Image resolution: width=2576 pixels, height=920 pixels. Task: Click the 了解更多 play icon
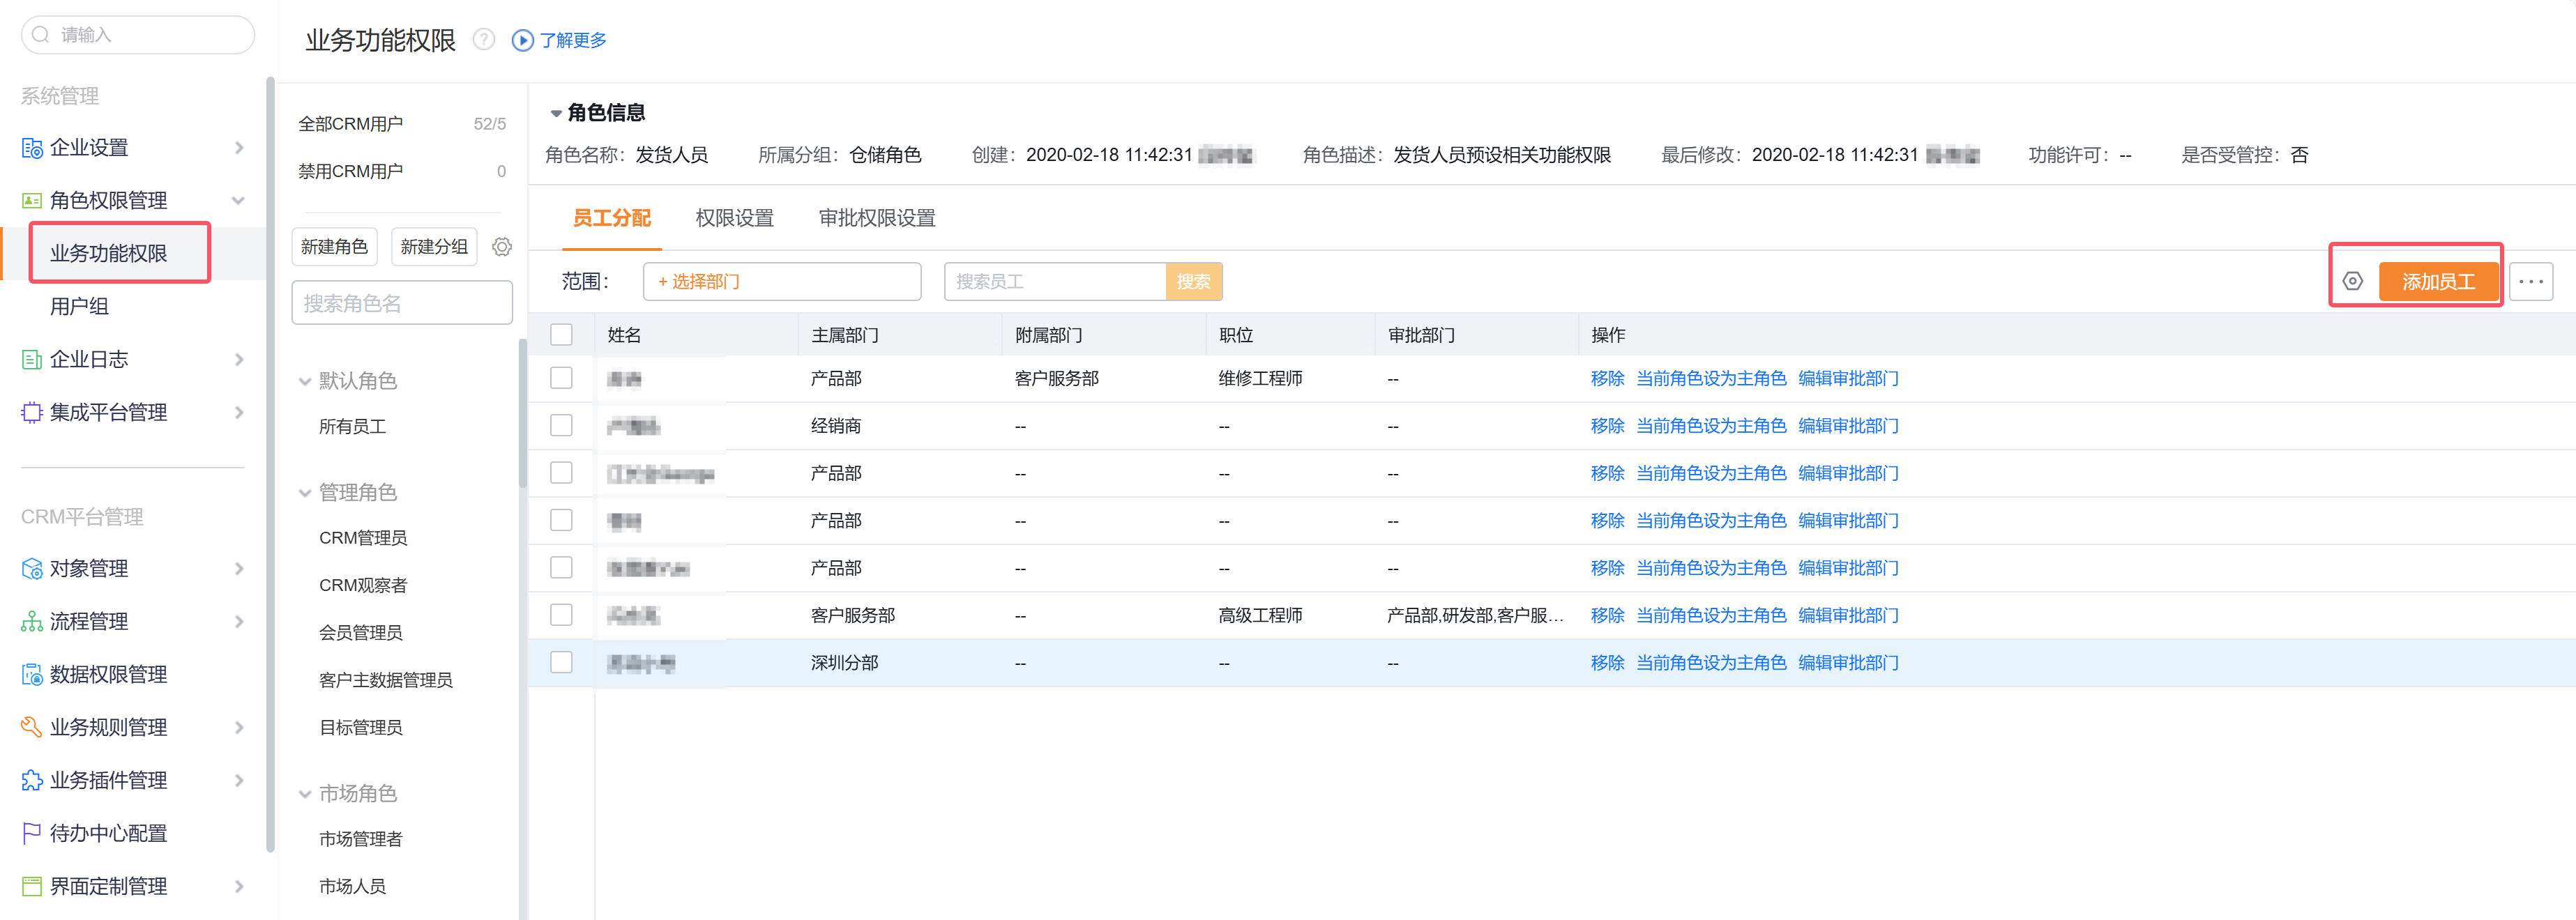coord(522,40)
